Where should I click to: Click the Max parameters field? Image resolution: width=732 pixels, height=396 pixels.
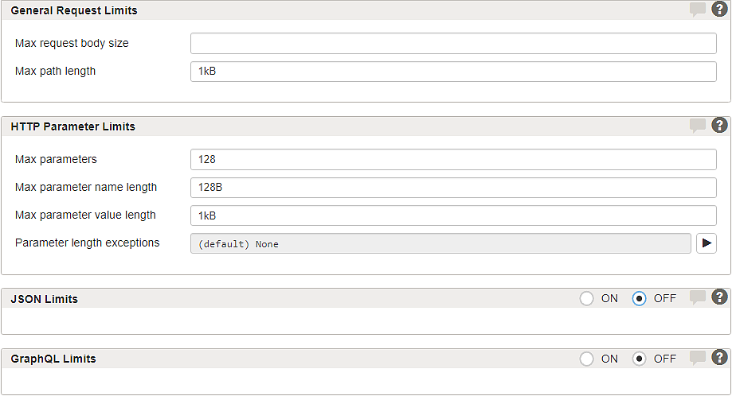[453, 159]
